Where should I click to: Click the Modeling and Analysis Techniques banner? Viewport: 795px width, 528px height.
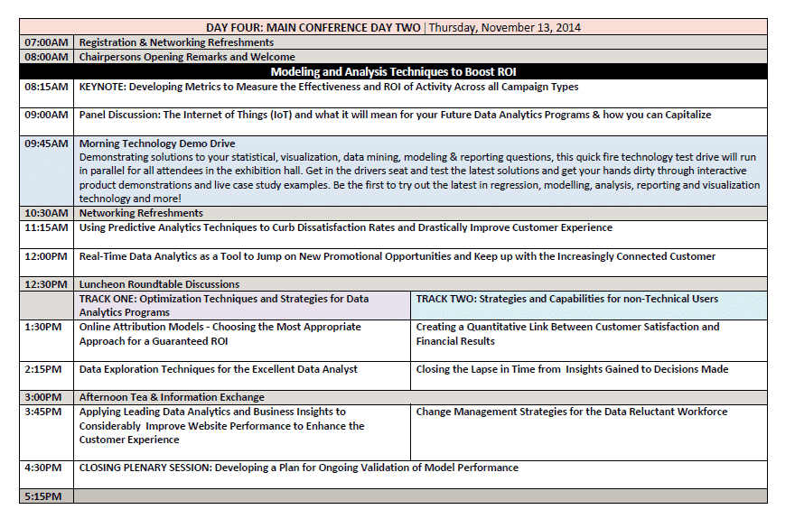pos(393,72)
